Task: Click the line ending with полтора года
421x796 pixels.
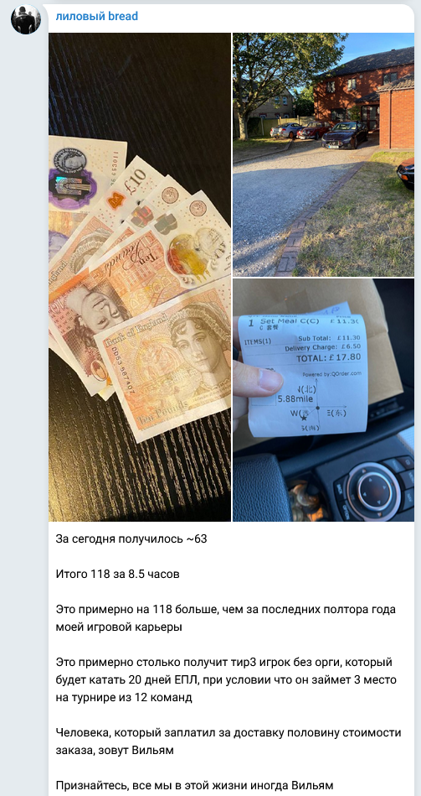Action: [x=225, y=609]
